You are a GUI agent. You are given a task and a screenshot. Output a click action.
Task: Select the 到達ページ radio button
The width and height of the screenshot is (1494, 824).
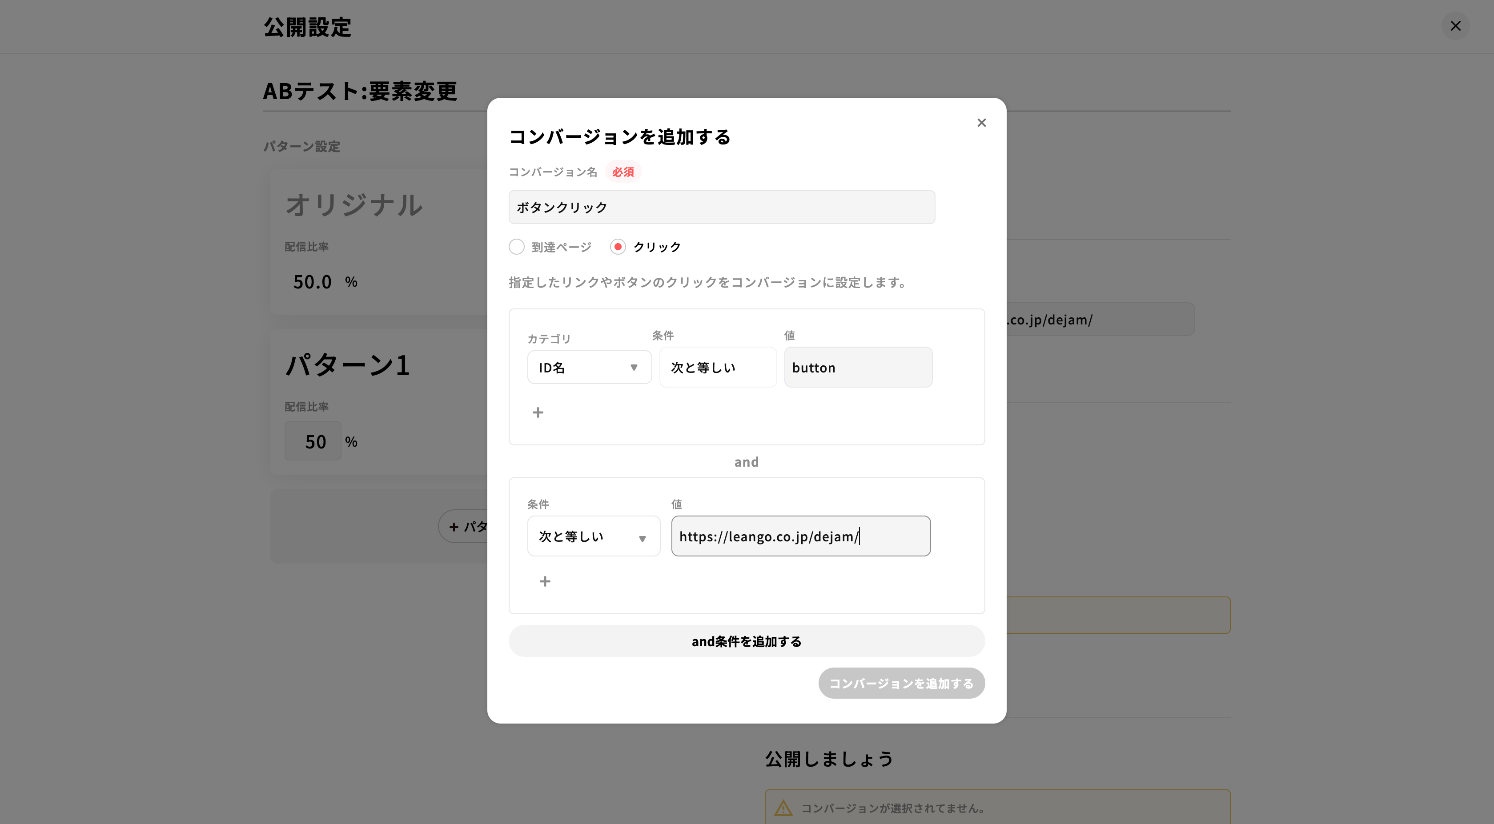coord(517,247)
